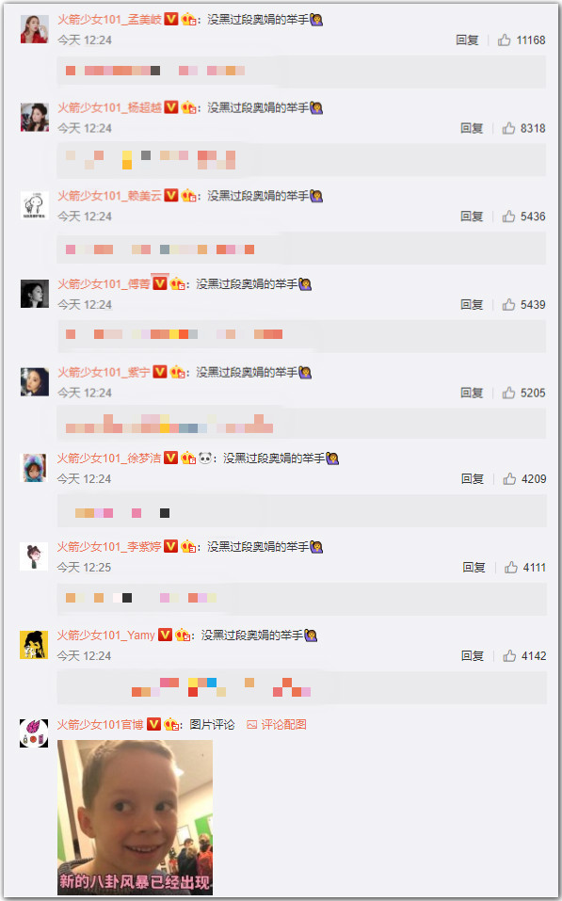Viewport: 562px width, 901px height.
Task: Open 火箭少女101官博 profile link
Action: [100, 725]
